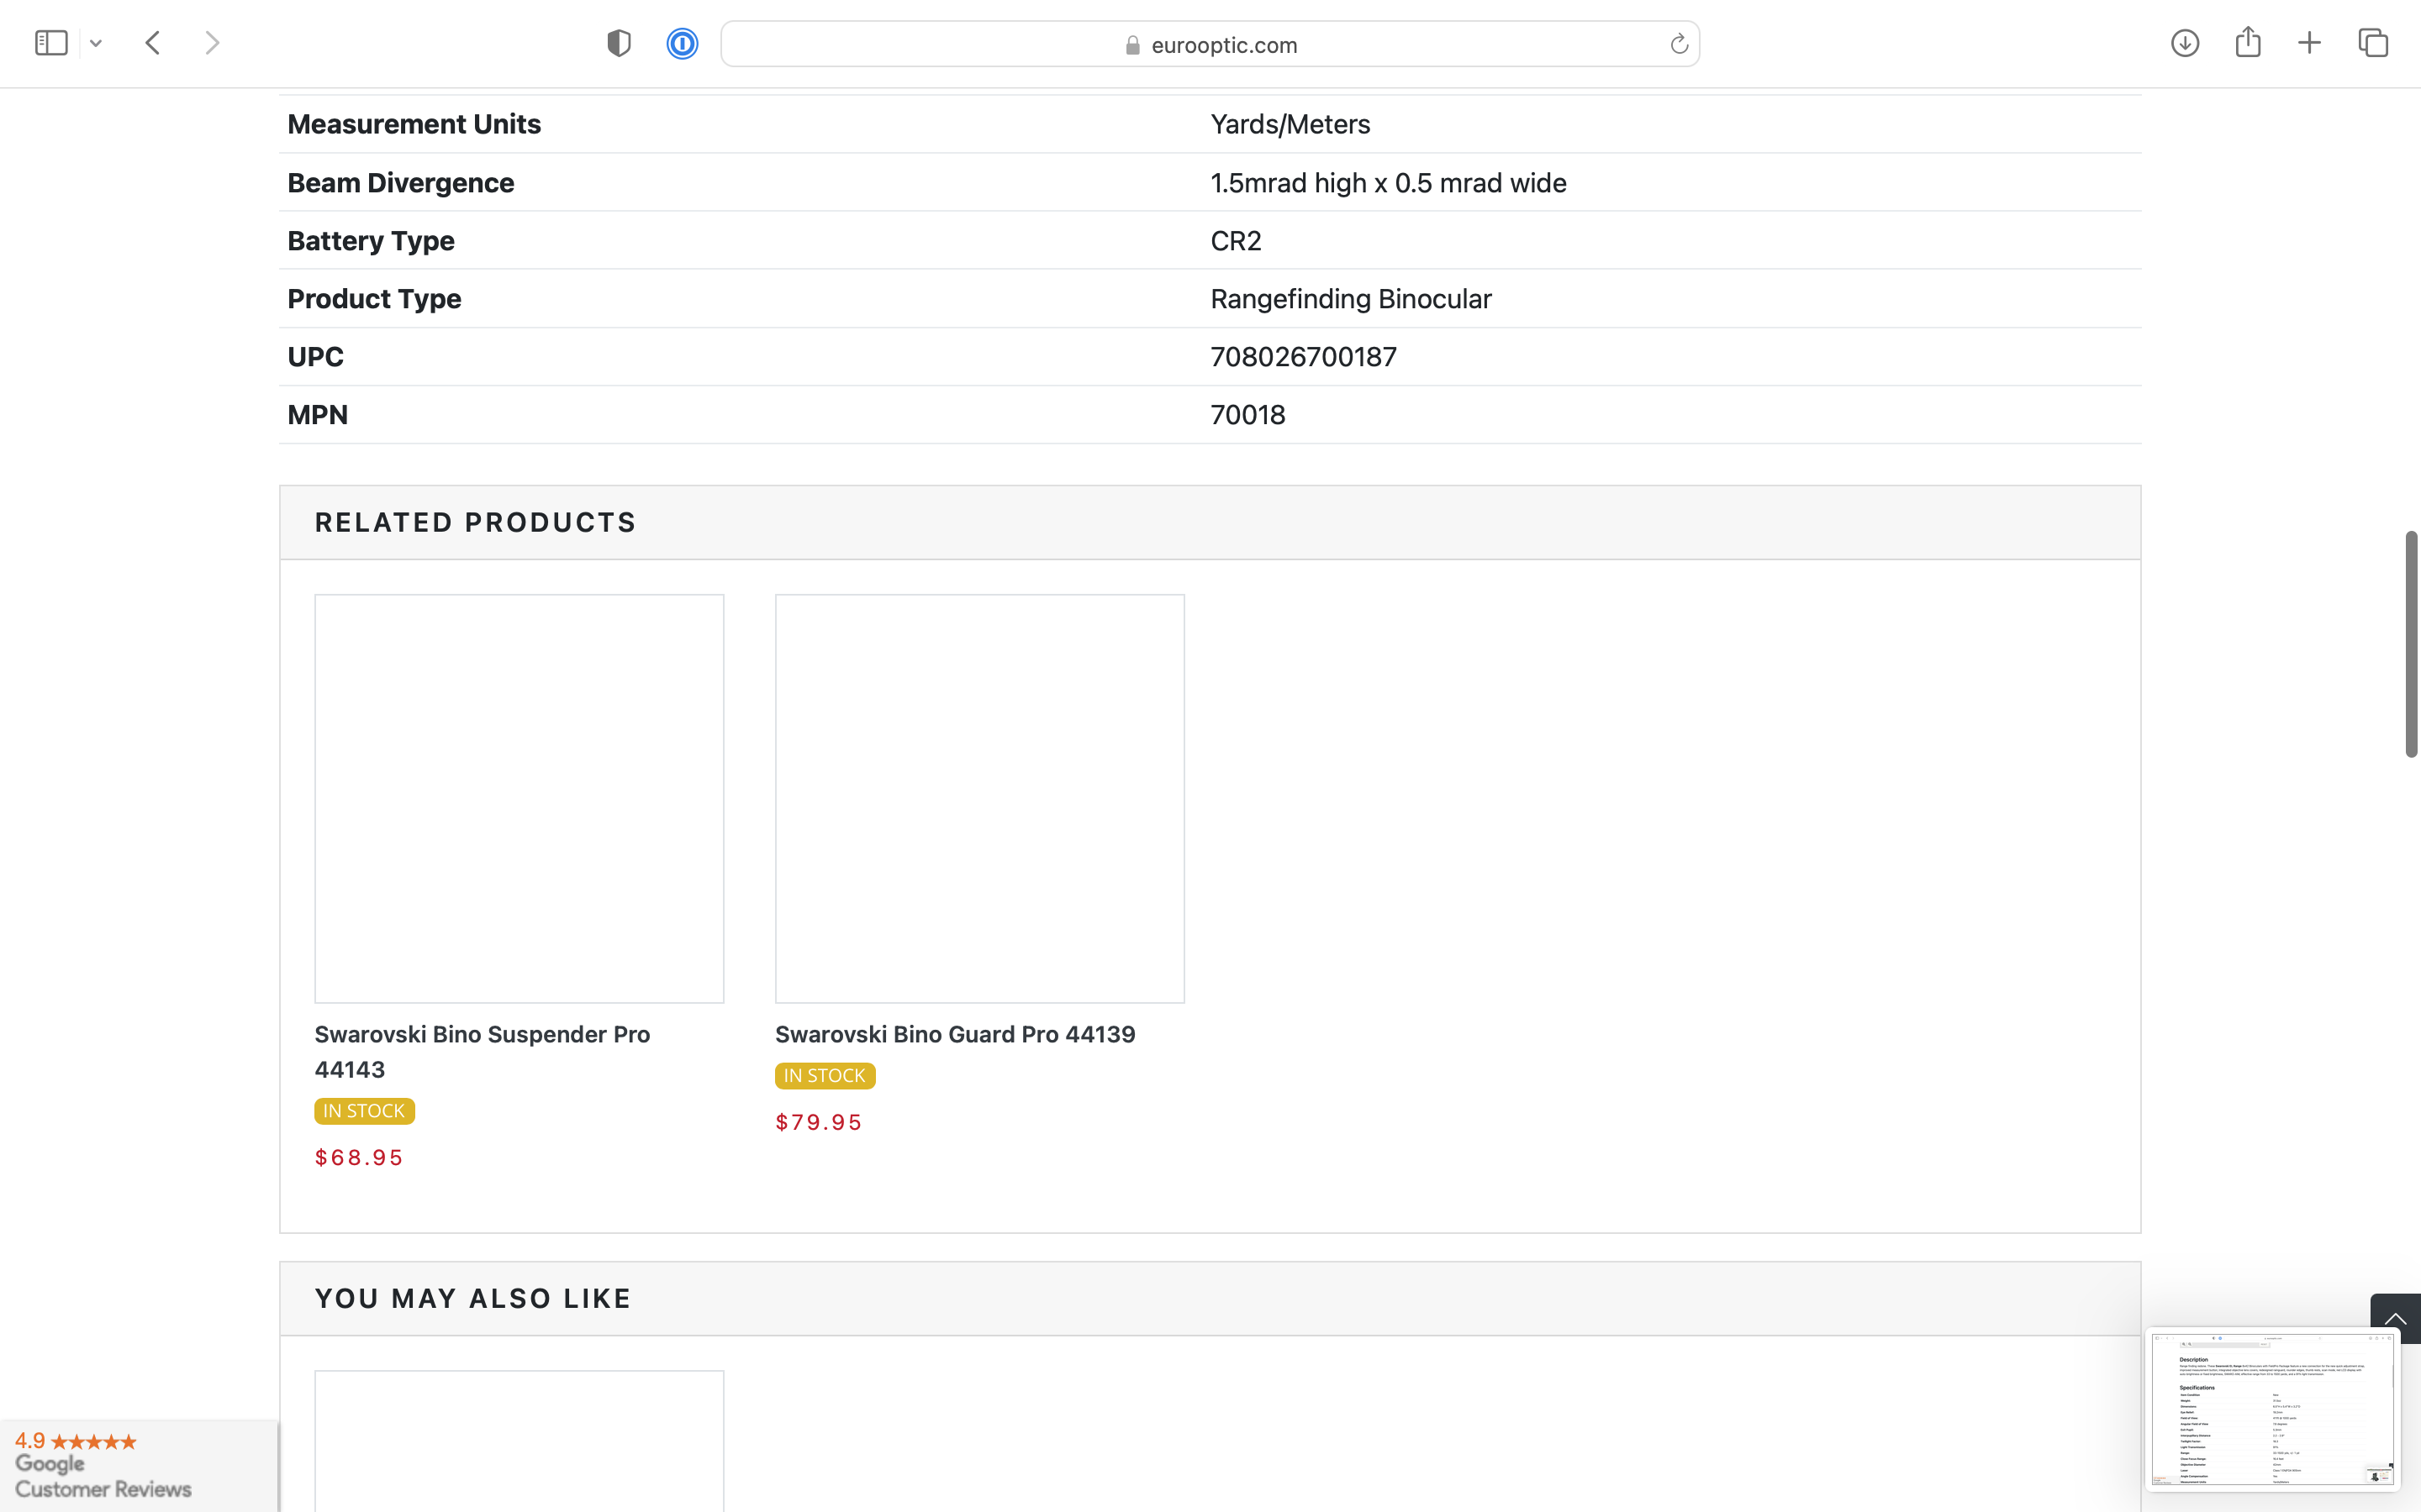Image resolution: width=2421 pixels, height=1512 pixels.
Task: Click the lock icon in the address bar
Action: (1132, 45)
